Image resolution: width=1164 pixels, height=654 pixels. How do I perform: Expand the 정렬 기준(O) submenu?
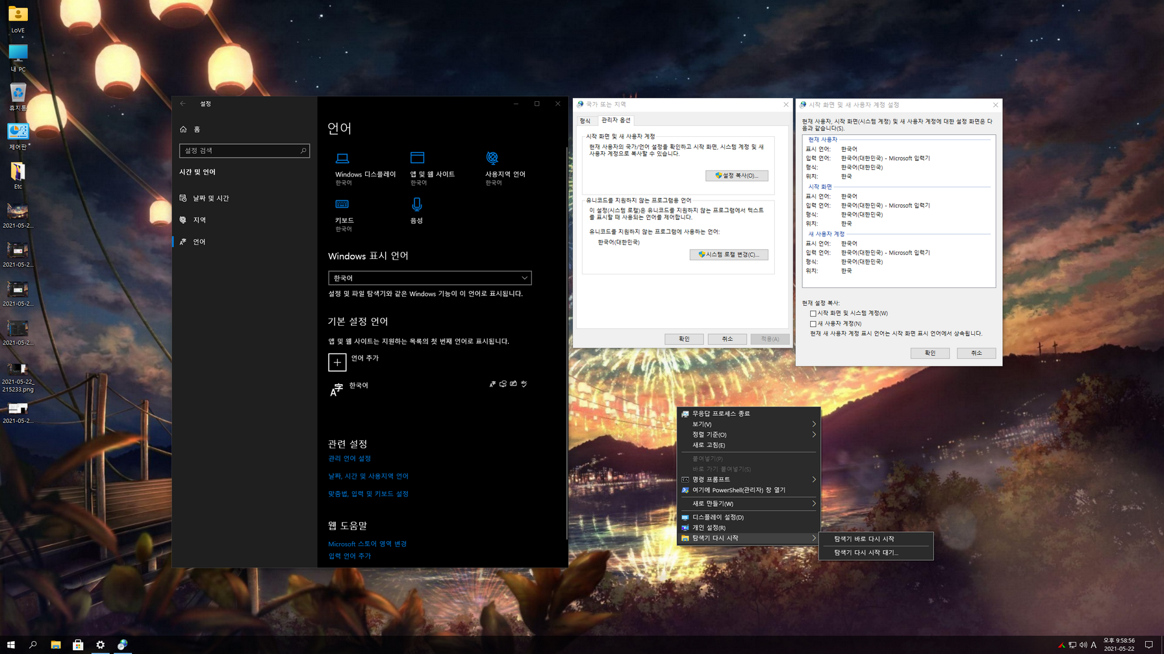[748, 435]
